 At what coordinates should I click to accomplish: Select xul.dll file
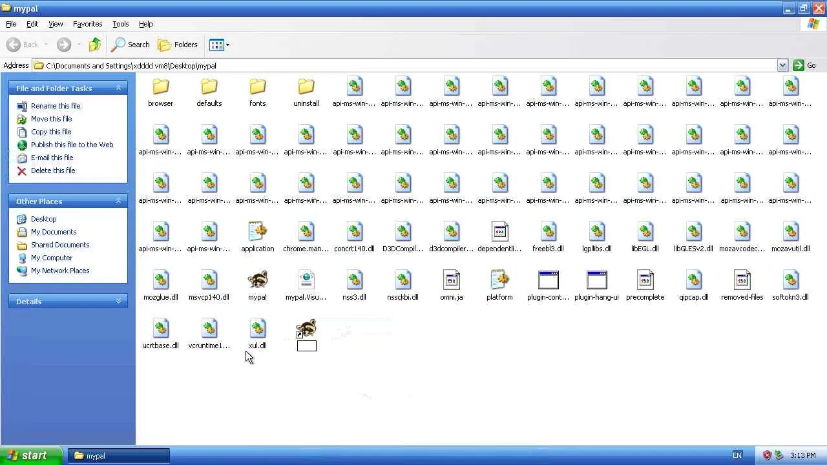[x=257, y=335]
